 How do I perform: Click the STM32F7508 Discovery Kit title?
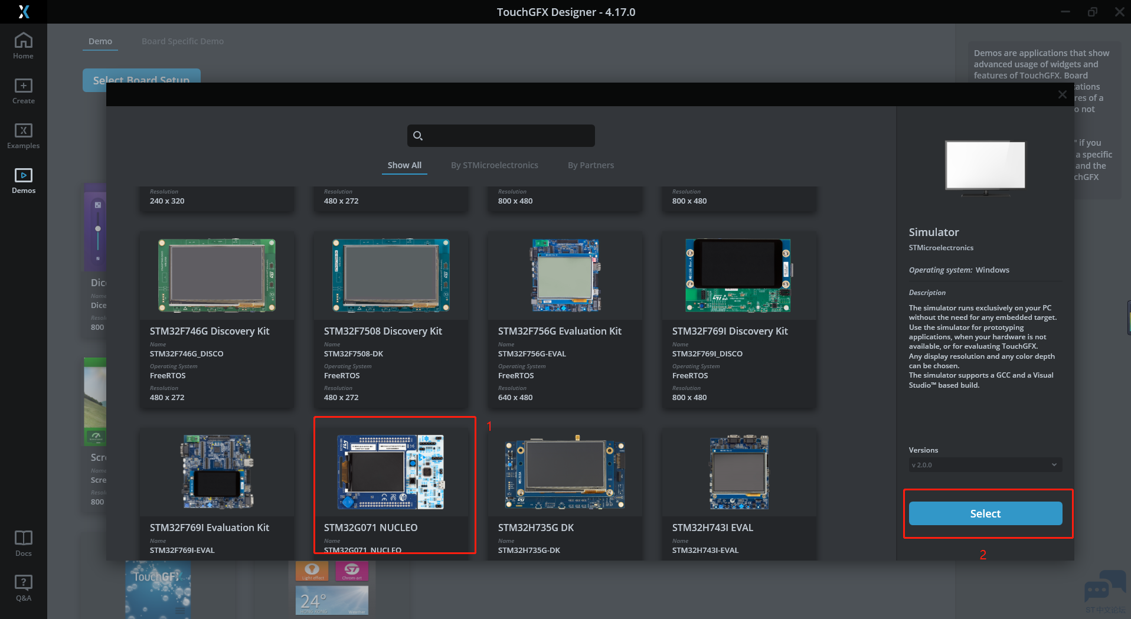coord(383,331)
